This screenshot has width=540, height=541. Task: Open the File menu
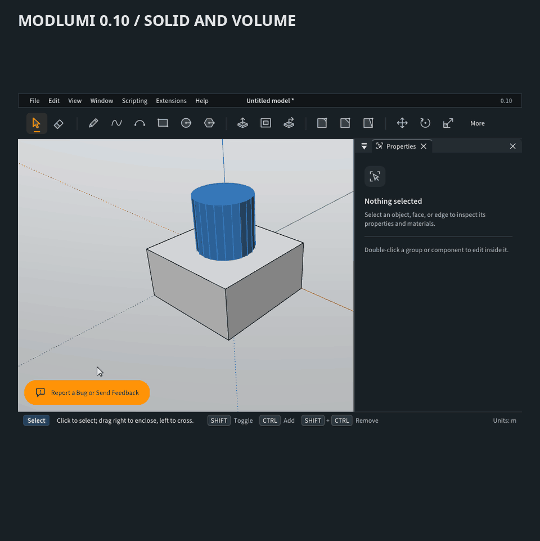click(x=34, y=101)
